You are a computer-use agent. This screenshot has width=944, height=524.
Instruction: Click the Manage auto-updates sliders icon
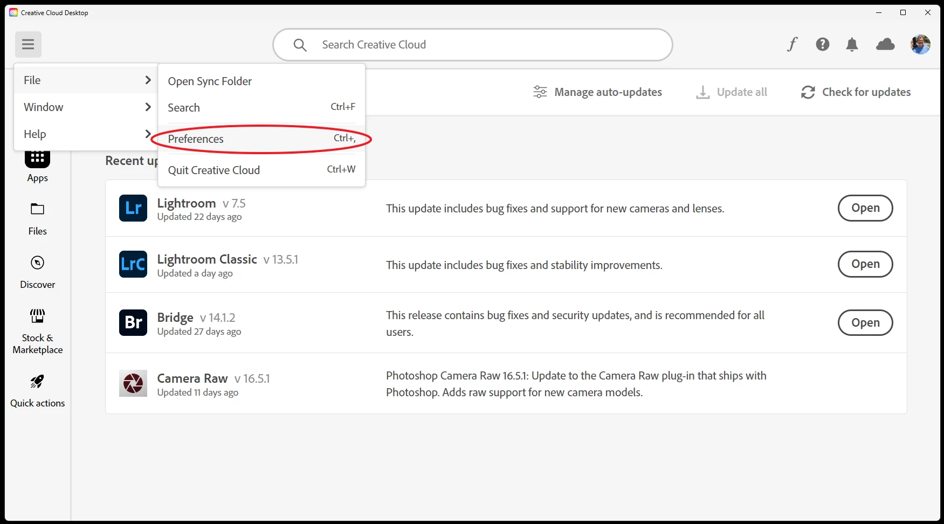tap(540, 92)
